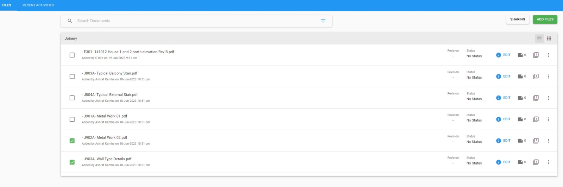Switch to grid view layout icon

pos(549,39)
